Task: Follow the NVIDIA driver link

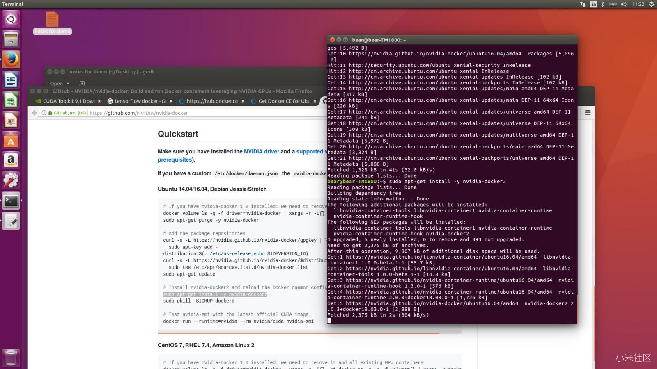Action: point(261,151)
